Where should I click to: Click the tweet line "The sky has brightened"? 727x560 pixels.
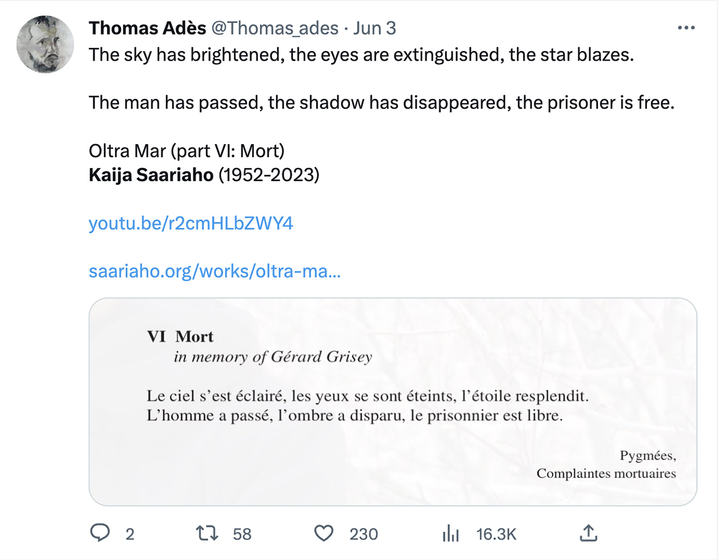(360, 55)
